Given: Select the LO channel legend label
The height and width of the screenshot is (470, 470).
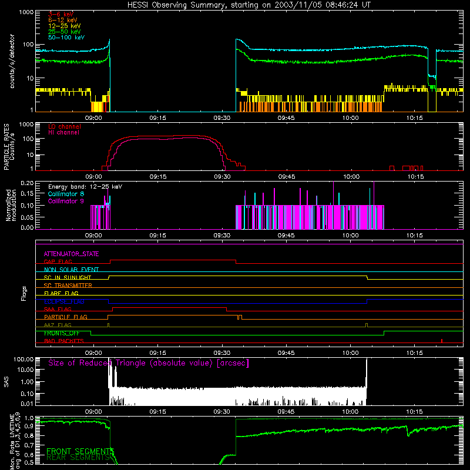Looking at the screenshot, I should pyautogui.click(x=65, y=126).
